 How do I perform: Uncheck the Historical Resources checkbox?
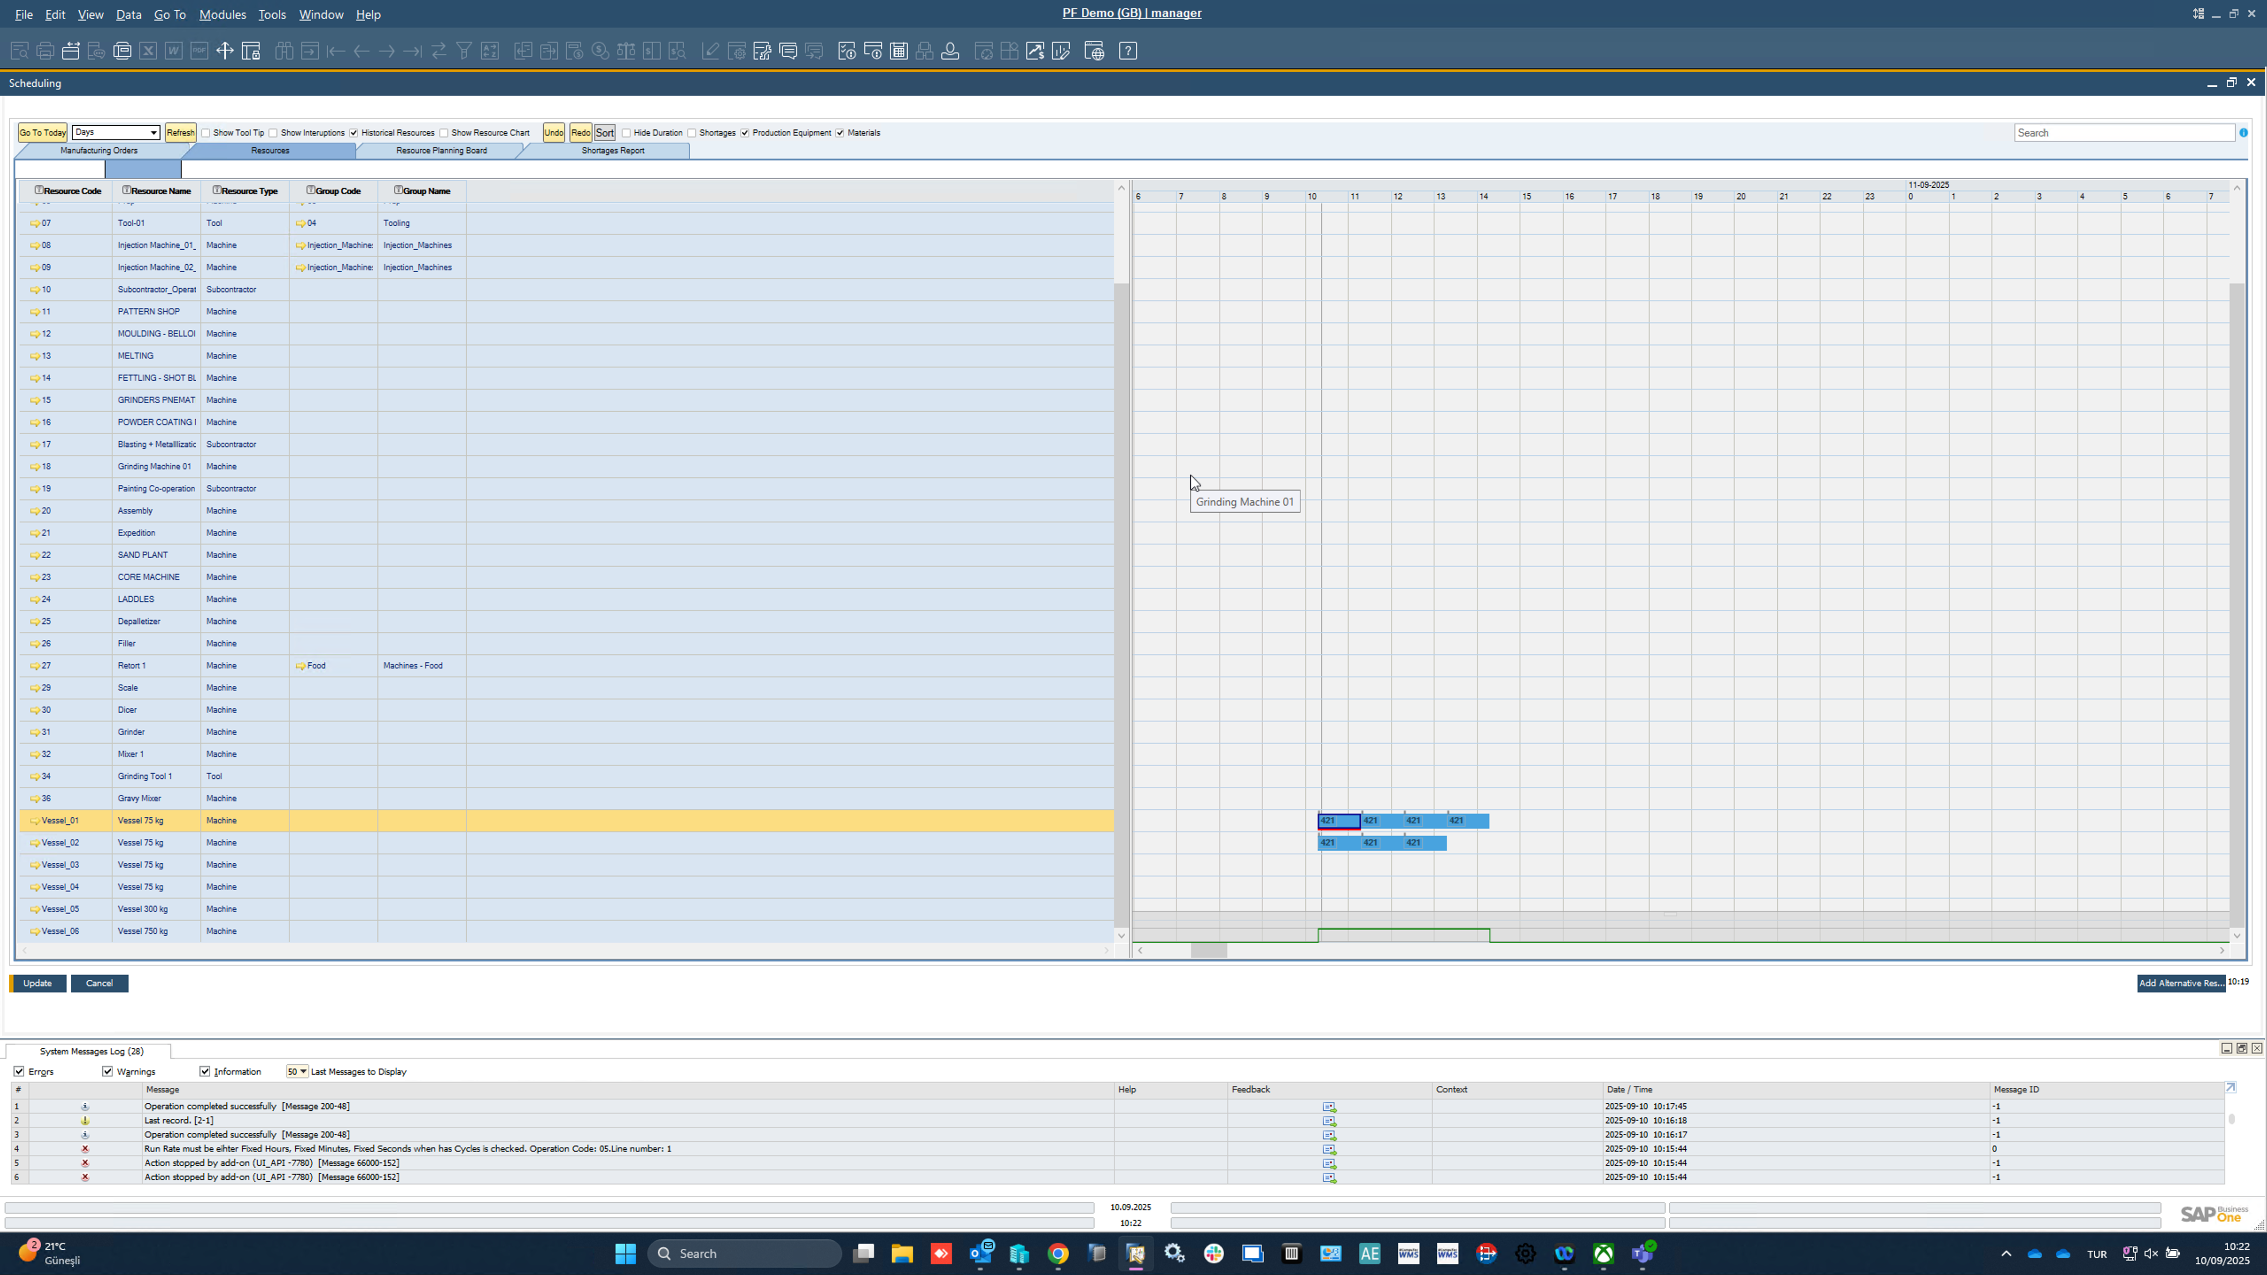click(x=354, y=133)
